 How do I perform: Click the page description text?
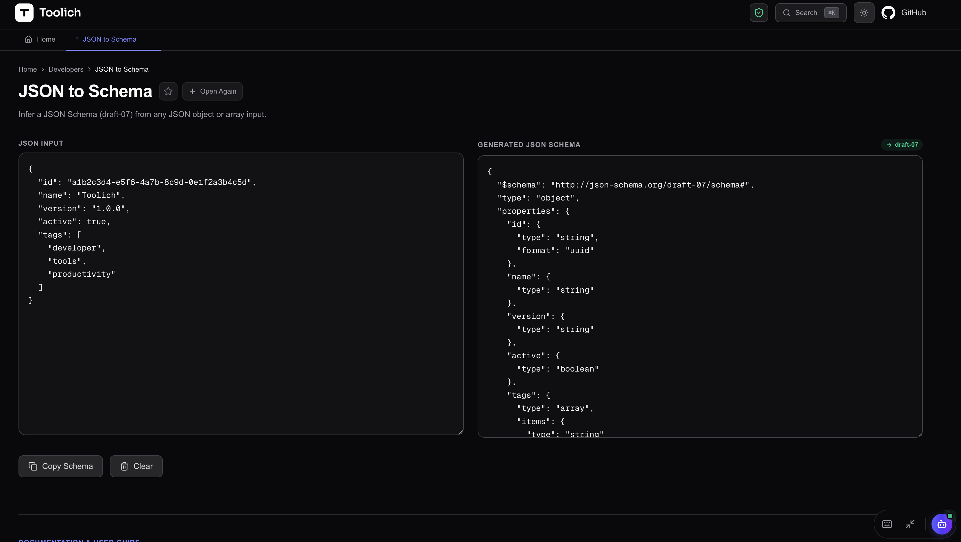pyautogui.click(x=142, y=114)
